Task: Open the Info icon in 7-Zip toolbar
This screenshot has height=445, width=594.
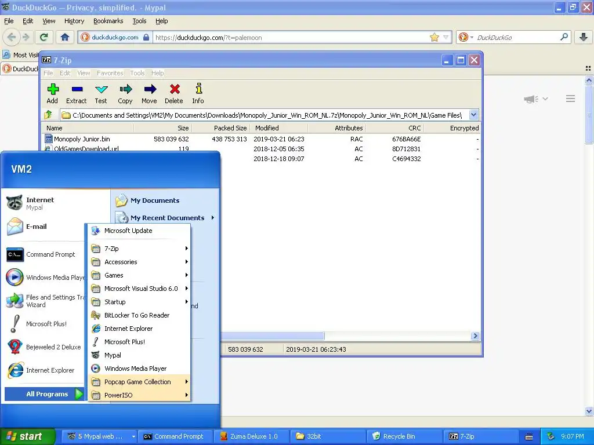Action: click(198, 93)
